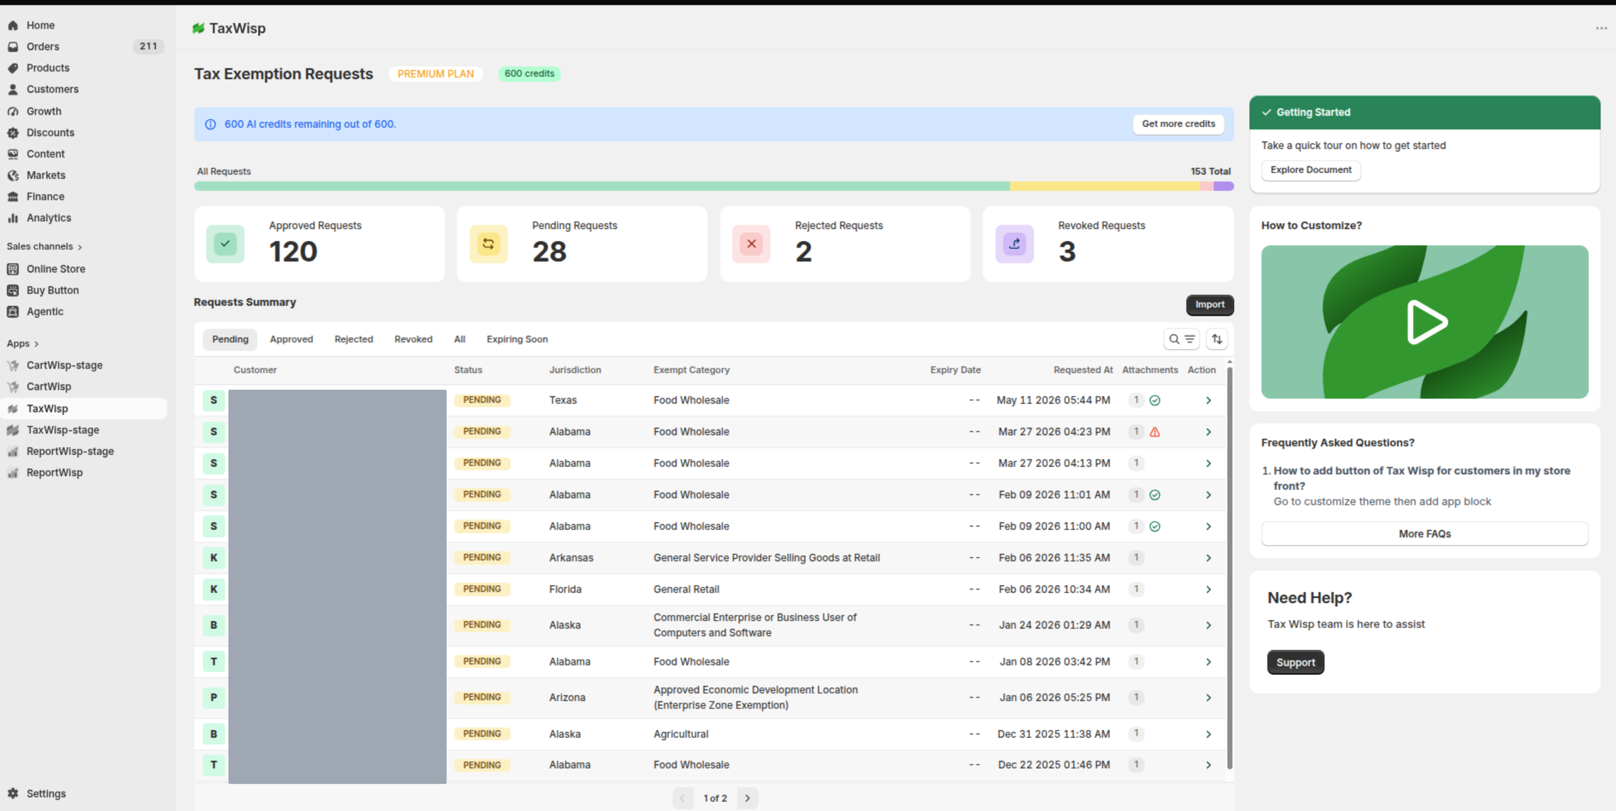Open the Arizona request row chevron
The image size is (1616, 811).
[1208, 697]
